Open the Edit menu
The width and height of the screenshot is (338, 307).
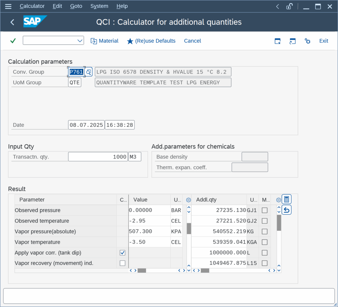point(57,6)
